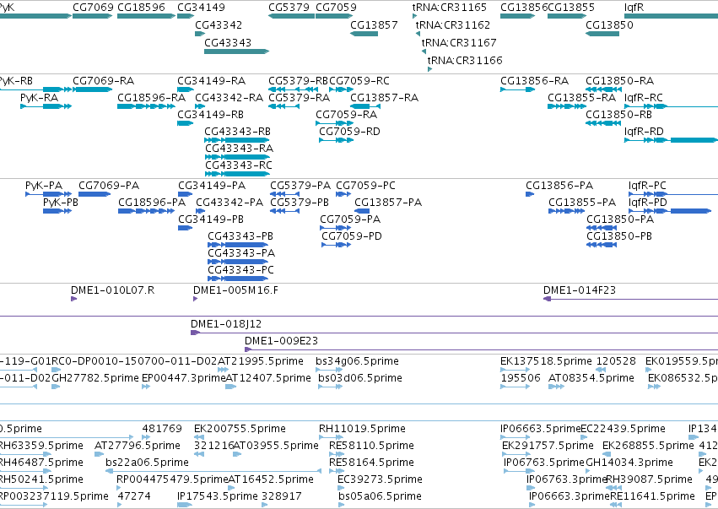718x509 pixels.
Task: Open the CG13850 gene feature
Action: 602,34
